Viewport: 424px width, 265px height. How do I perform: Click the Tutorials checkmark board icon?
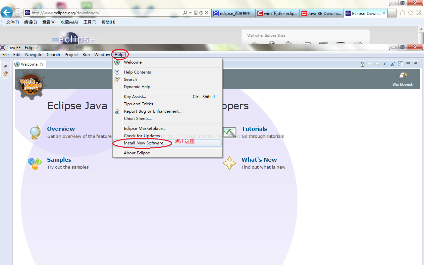229,132
